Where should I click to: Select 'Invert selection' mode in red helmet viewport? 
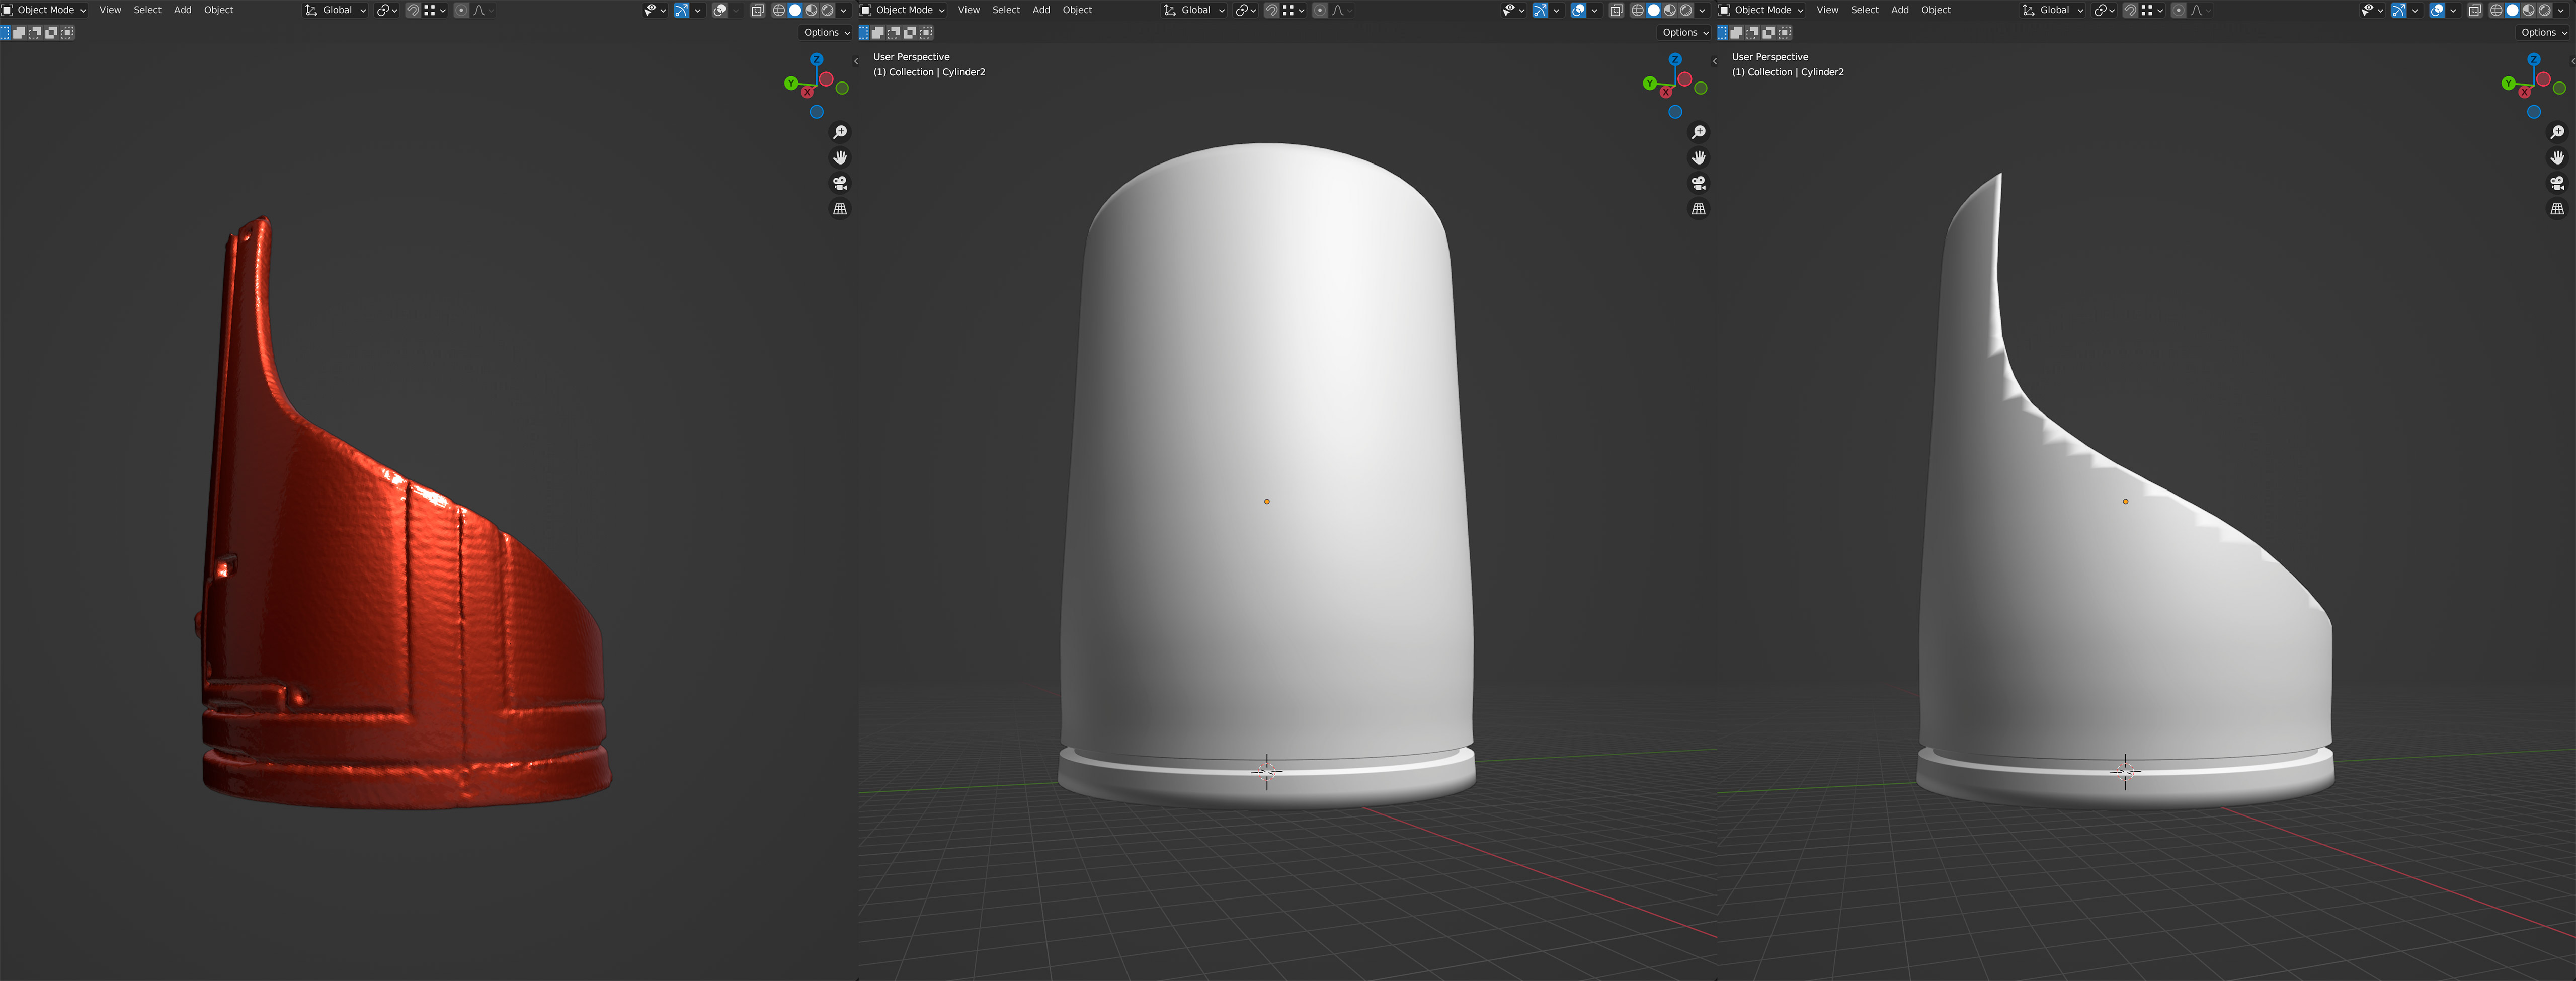pyautogui.click(x=51, y=32)
